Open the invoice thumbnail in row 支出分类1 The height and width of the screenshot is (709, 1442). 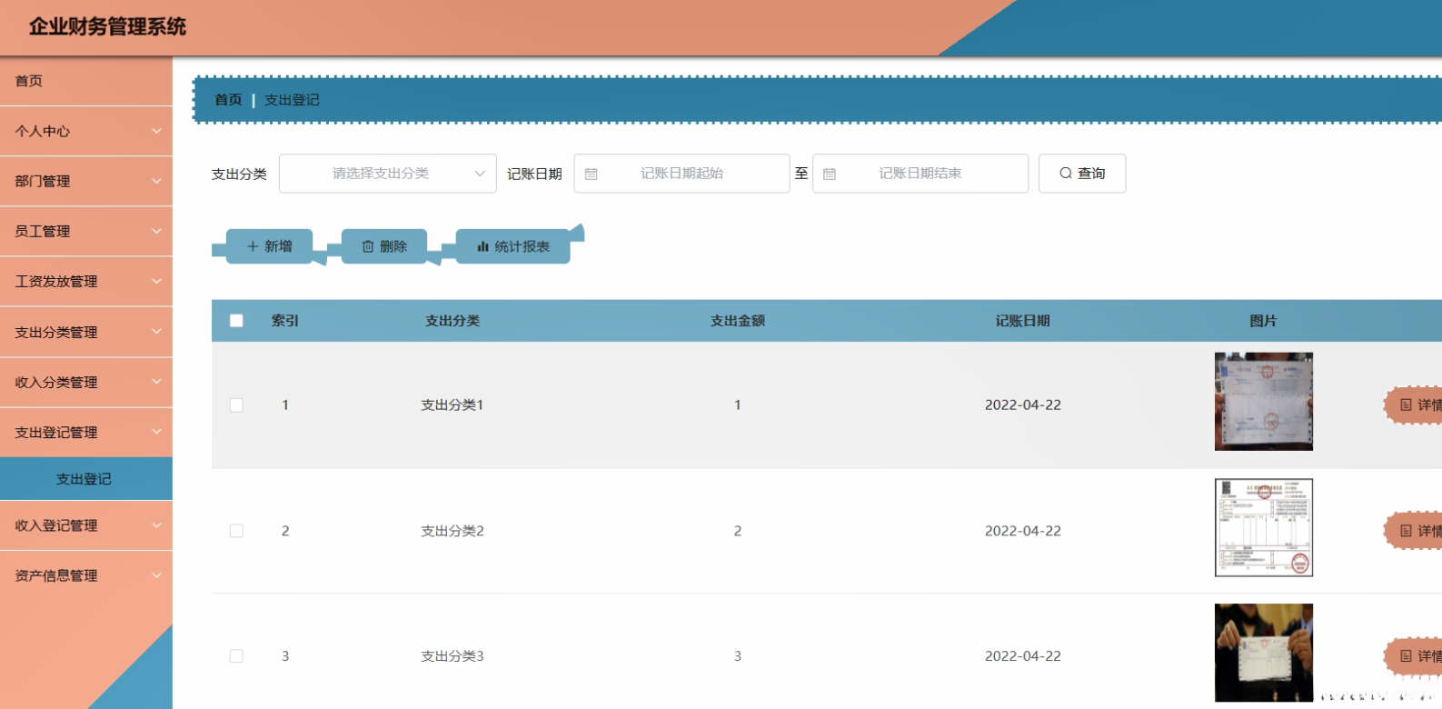point(1264,402)
